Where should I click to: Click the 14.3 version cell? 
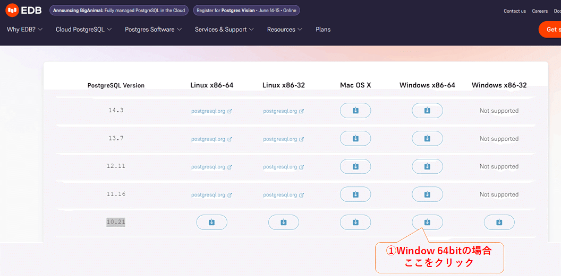click(116, 110)
